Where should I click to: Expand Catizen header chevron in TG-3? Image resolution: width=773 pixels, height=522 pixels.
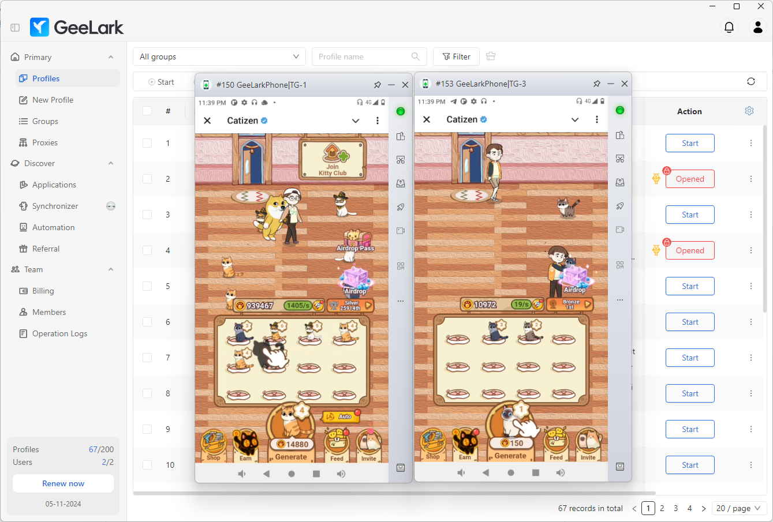(575, 119)
